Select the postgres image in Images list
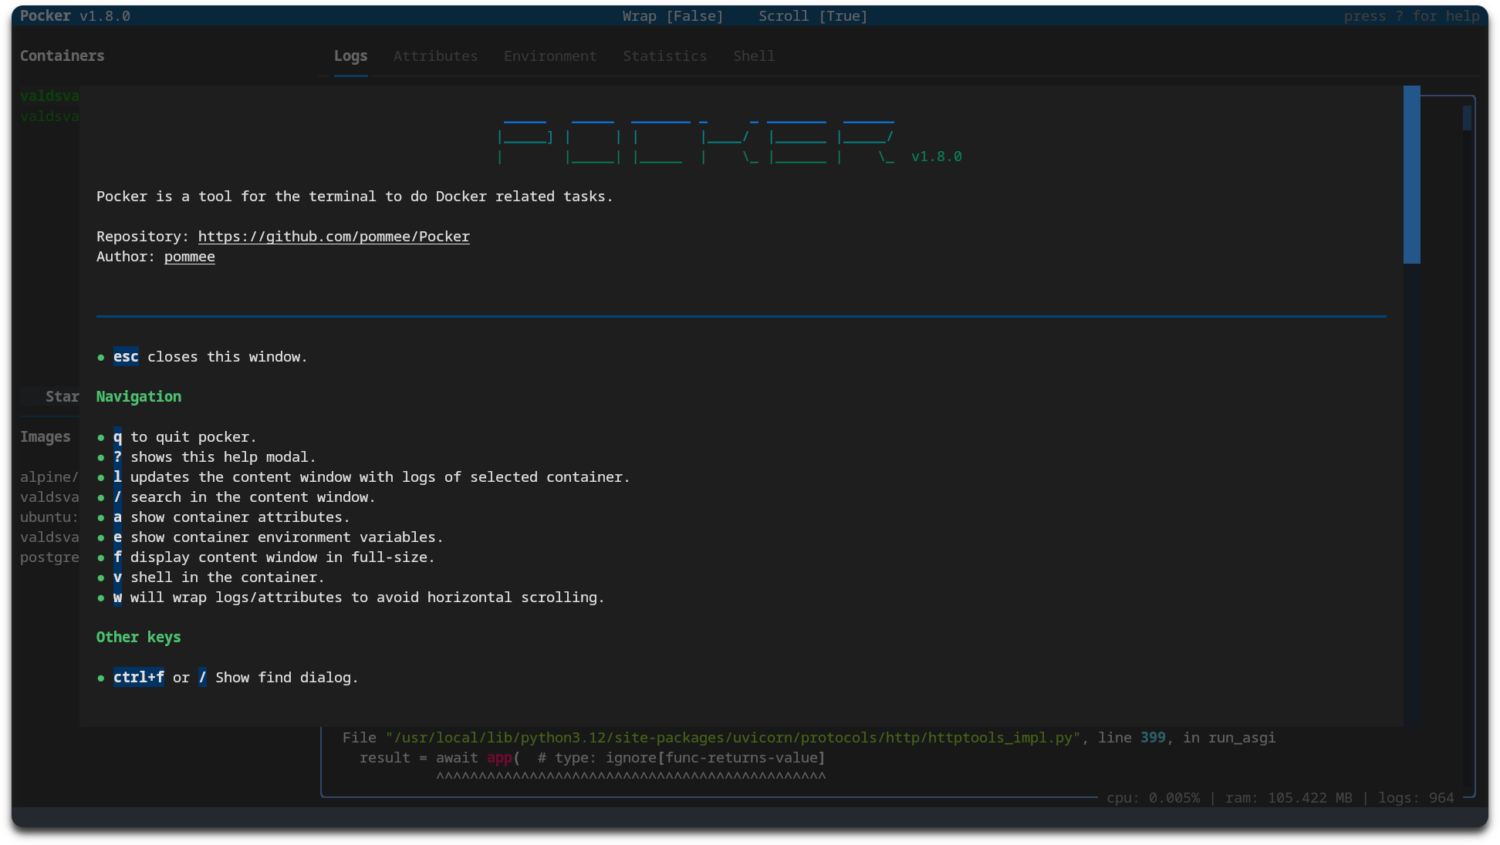 coord(49,557)
